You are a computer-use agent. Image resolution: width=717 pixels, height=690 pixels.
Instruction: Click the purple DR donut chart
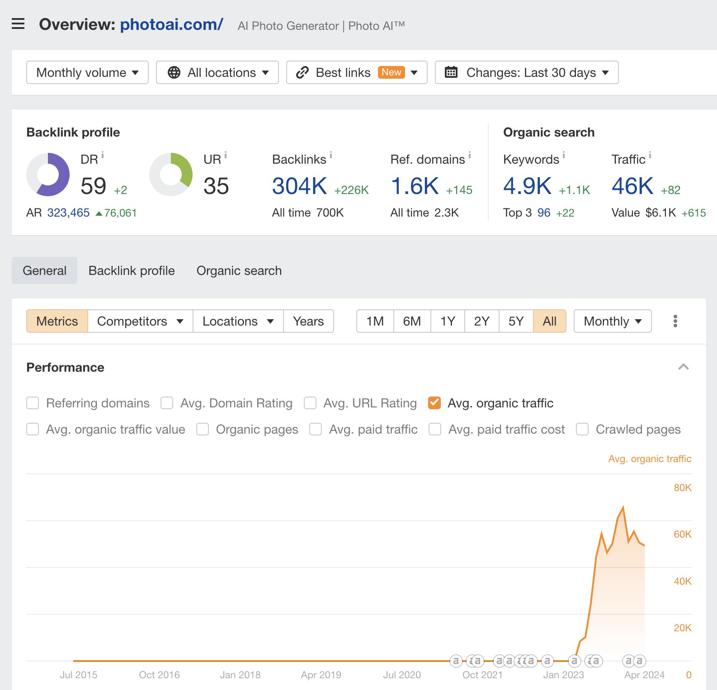coord(48,175)
